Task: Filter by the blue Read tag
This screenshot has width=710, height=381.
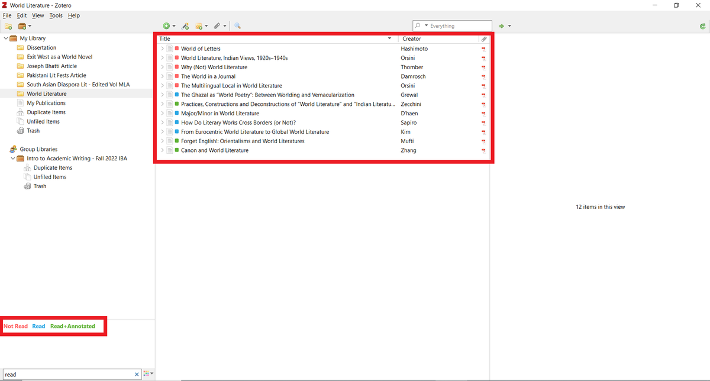Action: 38,326
